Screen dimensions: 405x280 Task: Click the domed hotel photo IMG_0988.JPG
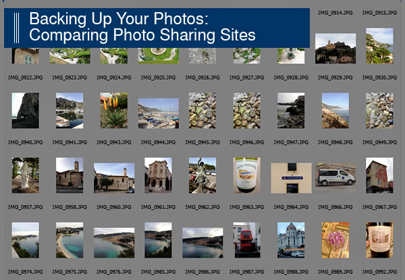(x=291, y=240)
